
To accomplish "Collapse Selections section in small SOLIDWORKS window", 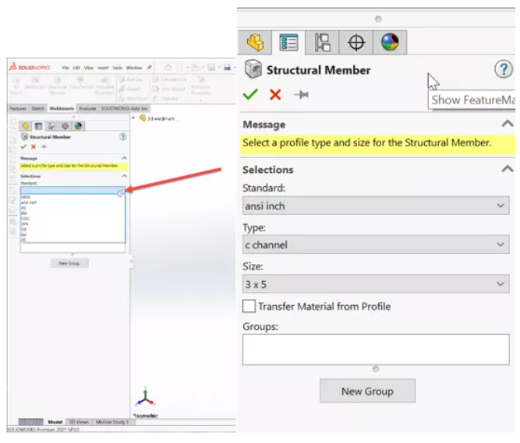I will [125, 176].
